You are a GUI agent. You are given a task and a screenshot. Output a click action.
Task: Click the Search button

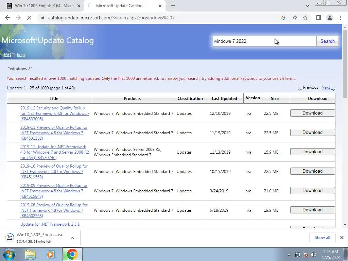tap(327, 41)
